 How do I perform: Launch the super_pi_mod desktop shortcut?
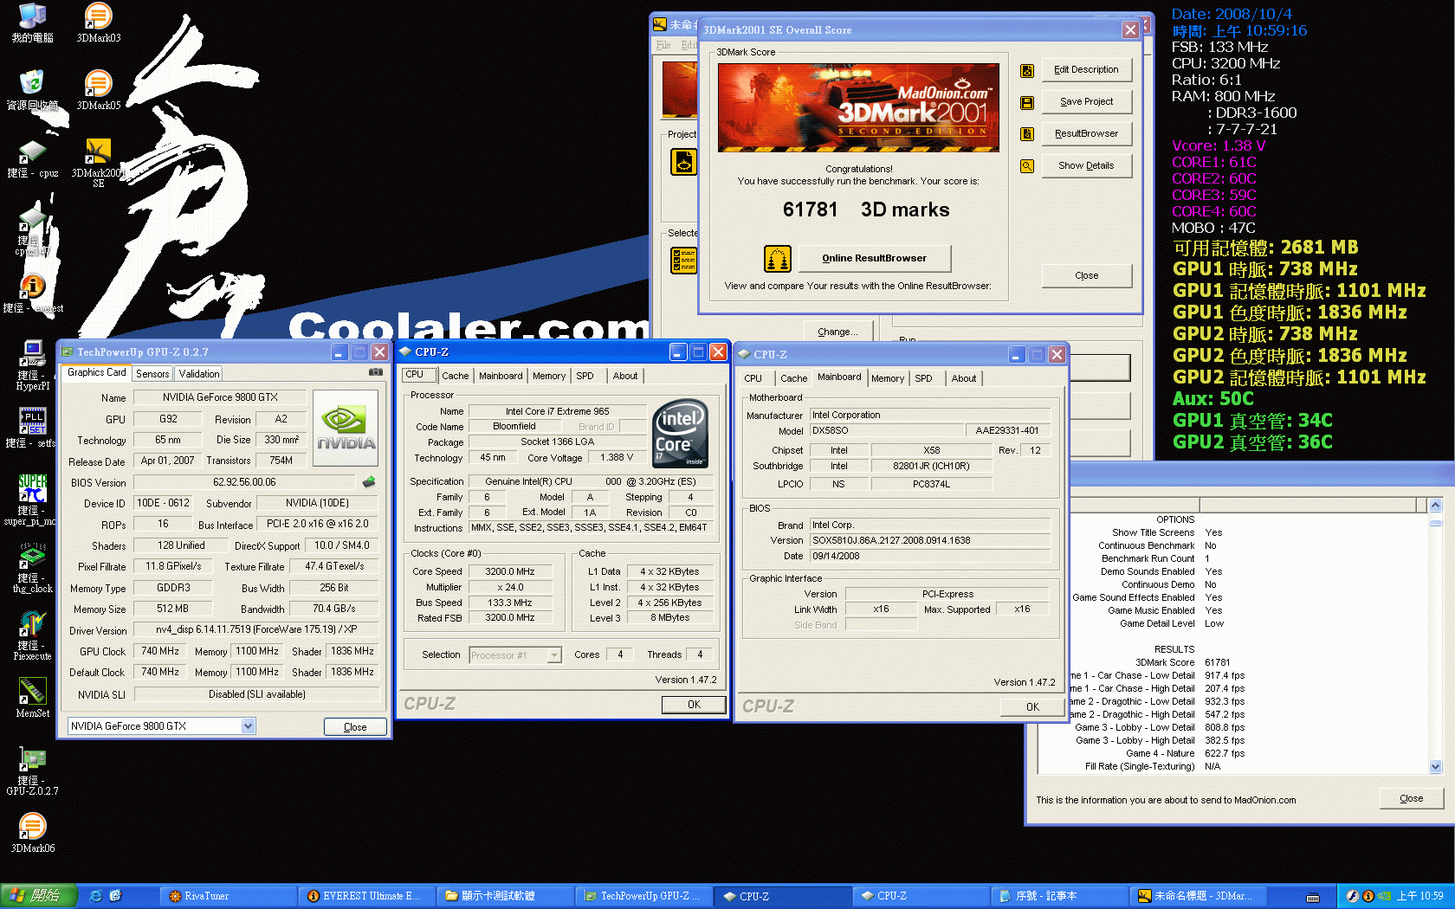pyautogui.click(x=32, y=500)
